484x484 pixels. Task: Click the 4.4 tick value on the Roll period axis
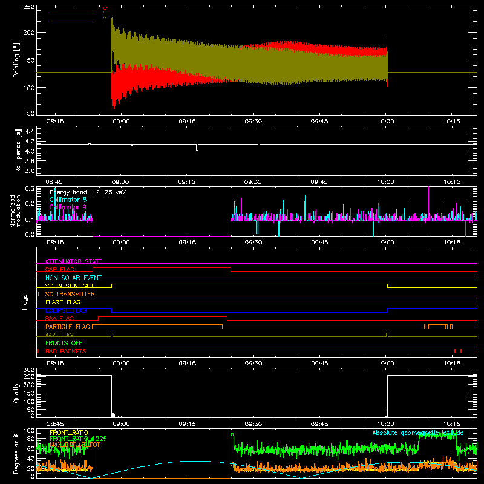[x=30, y=131]
